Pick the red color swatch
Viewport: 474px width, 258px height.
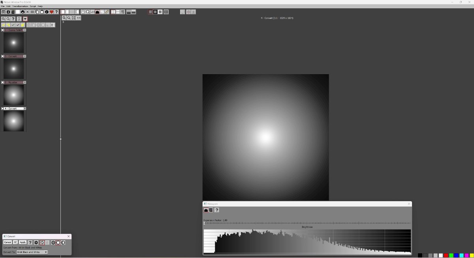[x=446, y=256]
